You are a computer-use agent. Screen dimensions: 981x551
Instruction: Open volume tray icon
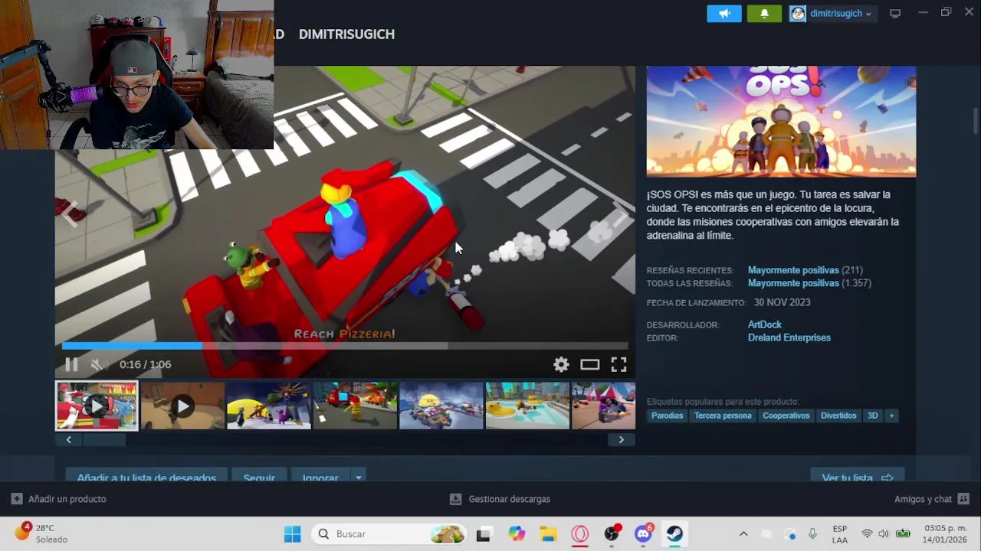point(884,534)
